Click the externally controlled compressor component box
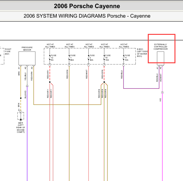This screenshot has width=183, height=181. tap(161, 58)
